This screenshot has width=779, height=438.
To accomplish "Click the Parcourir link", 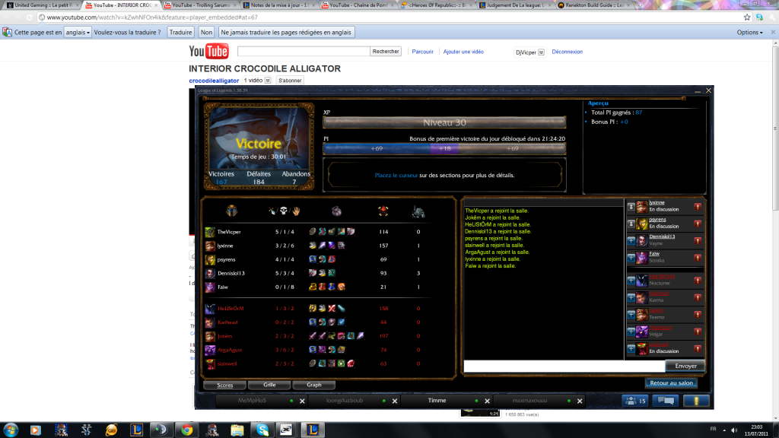I will click(x=422, y=52).
